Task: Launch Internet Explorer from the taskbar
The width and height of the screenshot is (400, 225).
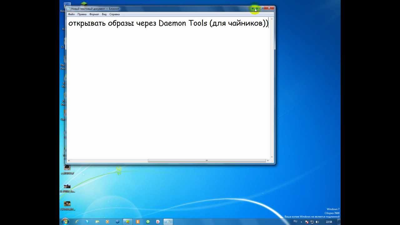Action: [x=77, y=222]
